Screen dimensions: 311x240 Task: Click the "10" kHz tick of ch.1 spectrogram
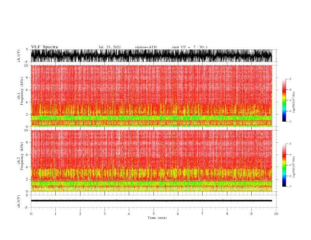tap(26, 65)
